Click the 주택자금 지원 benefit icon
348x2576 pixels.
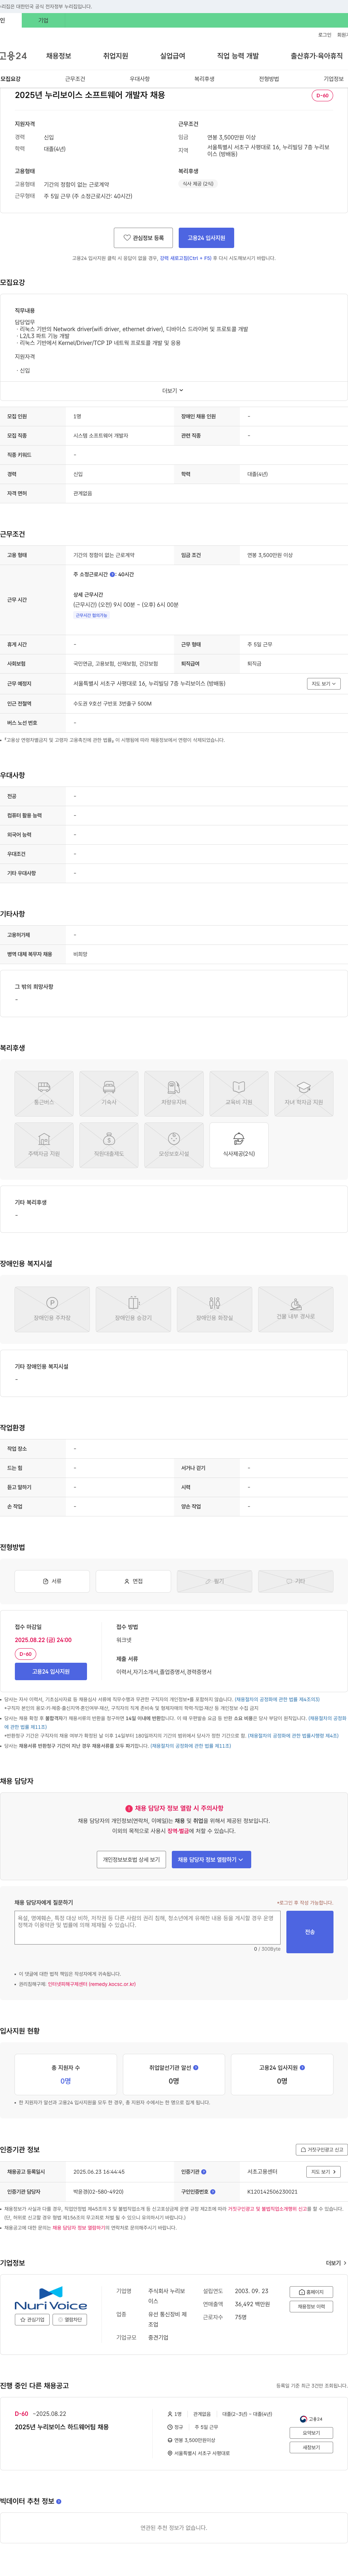coord(44,1145)
